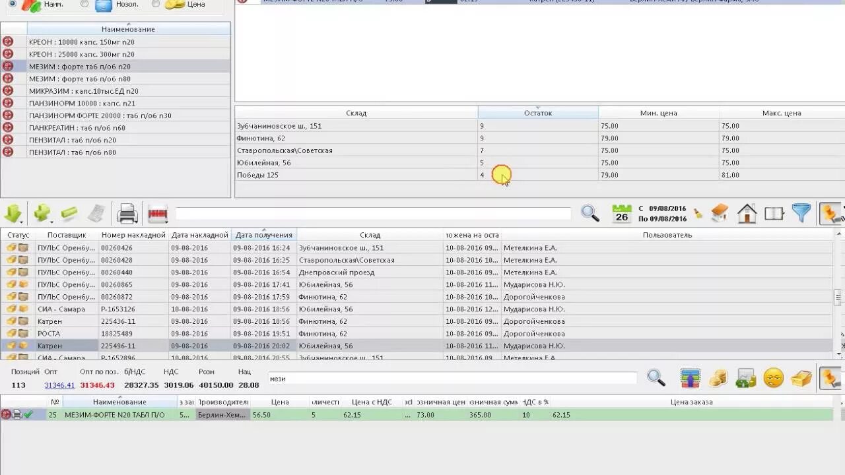Click the blue funnel filter icon

pyautogui.click(x=801, y=213)
